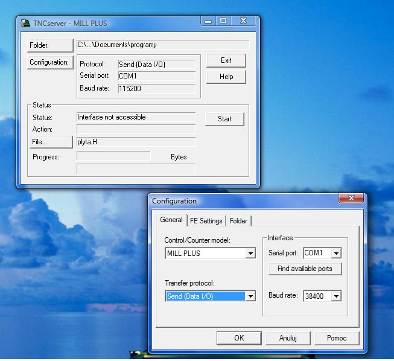Confirm configuration with OK

[239, 338]
